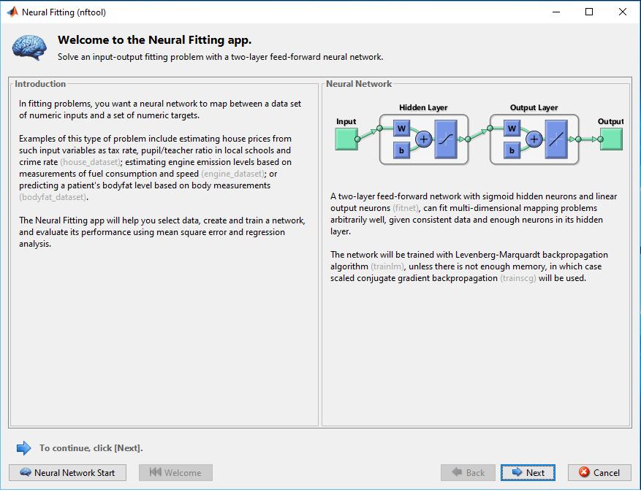
Task: Click the Introduction panel title
Action: pos(40,84)
